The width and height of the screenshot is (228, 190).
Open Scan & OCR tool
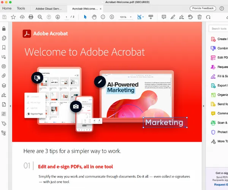[218, 123]
